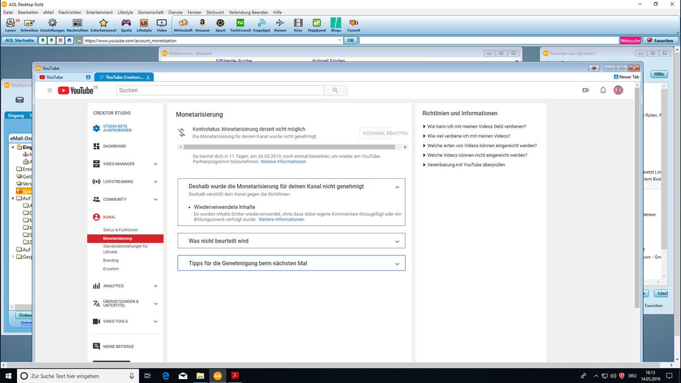Collapse the 'Deshalb wurde die Monetarisierung' panel
Viewport: 681px width, 383px height.
click(397, 187)
